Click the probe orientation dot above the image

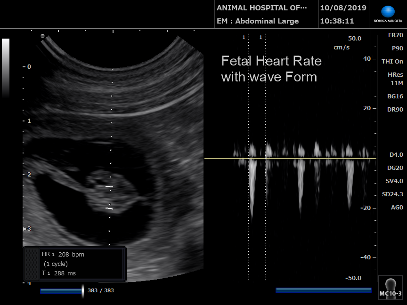pyautogui.click(x=43, y=36)
